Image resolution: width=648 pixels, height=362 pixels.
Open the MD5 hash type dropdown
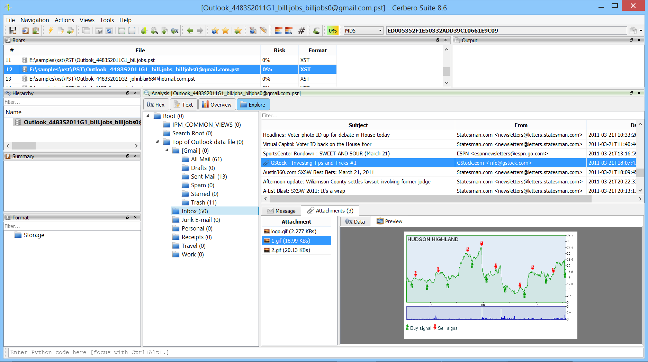pyautogui.click(x=363, y=31)
